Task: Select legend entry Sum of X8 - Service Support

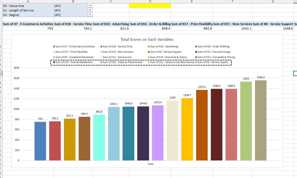Action: tap(165, 52)
